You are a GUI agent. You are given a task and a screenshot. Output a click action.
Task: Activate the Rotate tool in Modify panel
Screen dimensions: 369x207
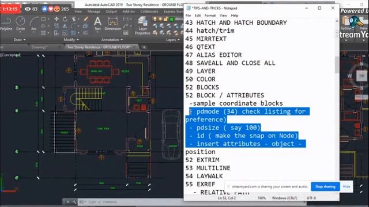point(65,19)
